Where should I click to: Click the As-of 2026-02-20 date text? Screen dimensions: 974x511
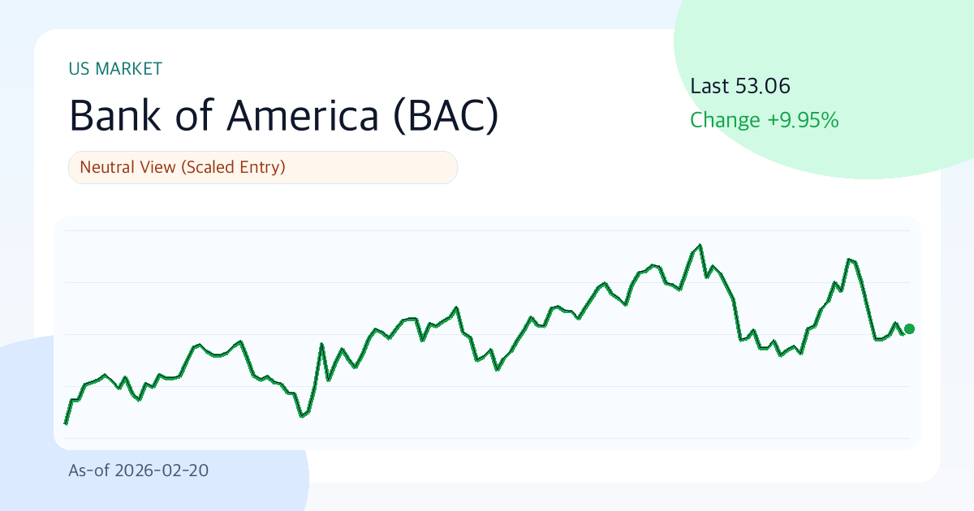point(138,470)
